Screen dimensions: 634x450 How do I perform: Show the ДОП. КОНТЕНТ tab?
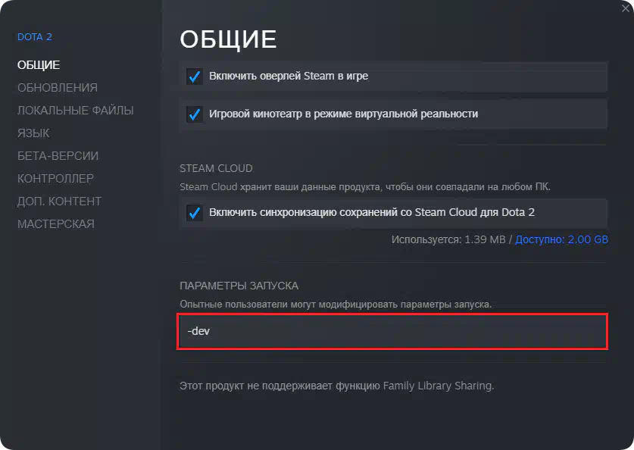59,202
